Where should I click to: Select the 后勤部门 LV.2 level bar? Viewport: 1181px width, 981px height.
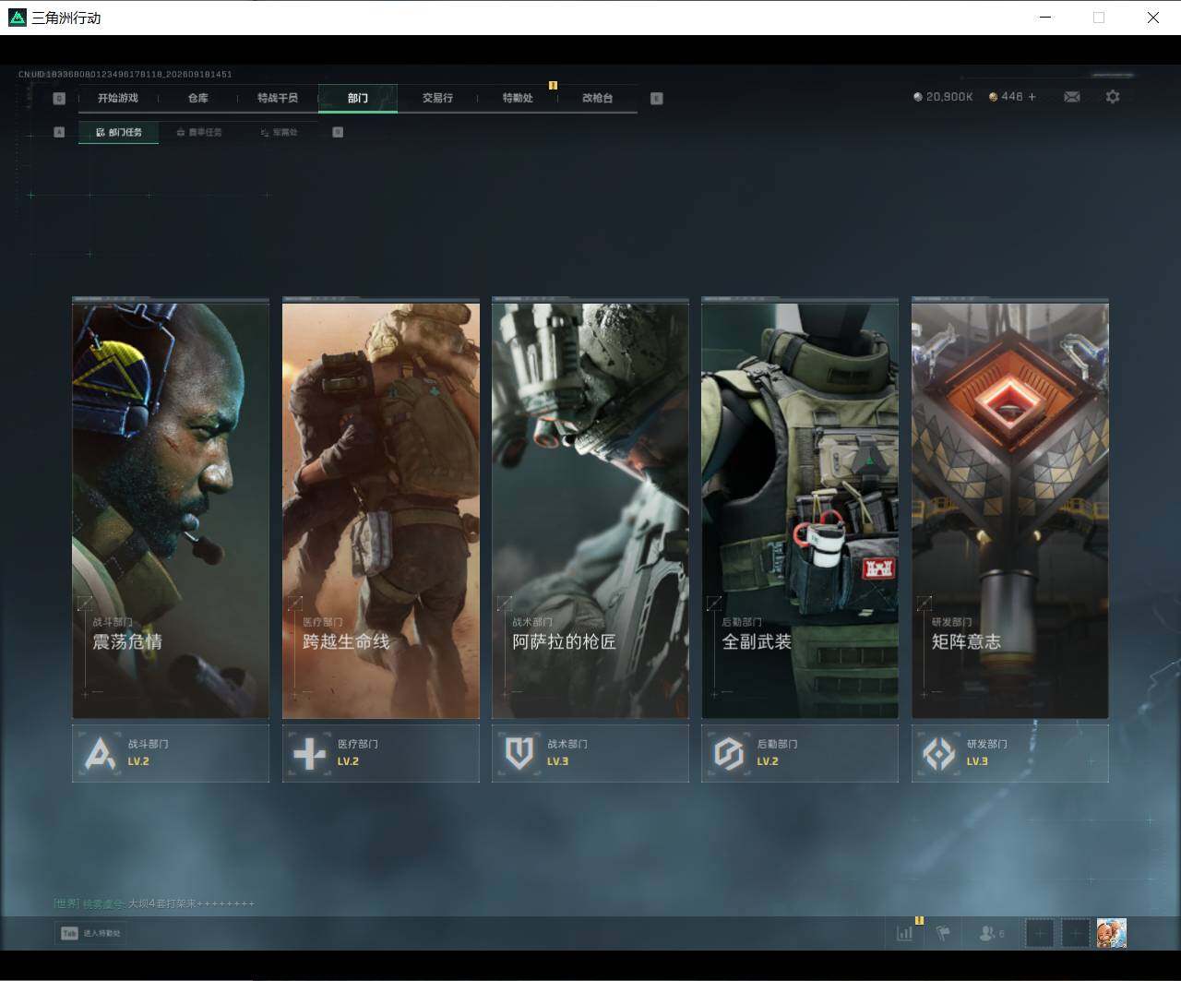[x=800, y=753]
